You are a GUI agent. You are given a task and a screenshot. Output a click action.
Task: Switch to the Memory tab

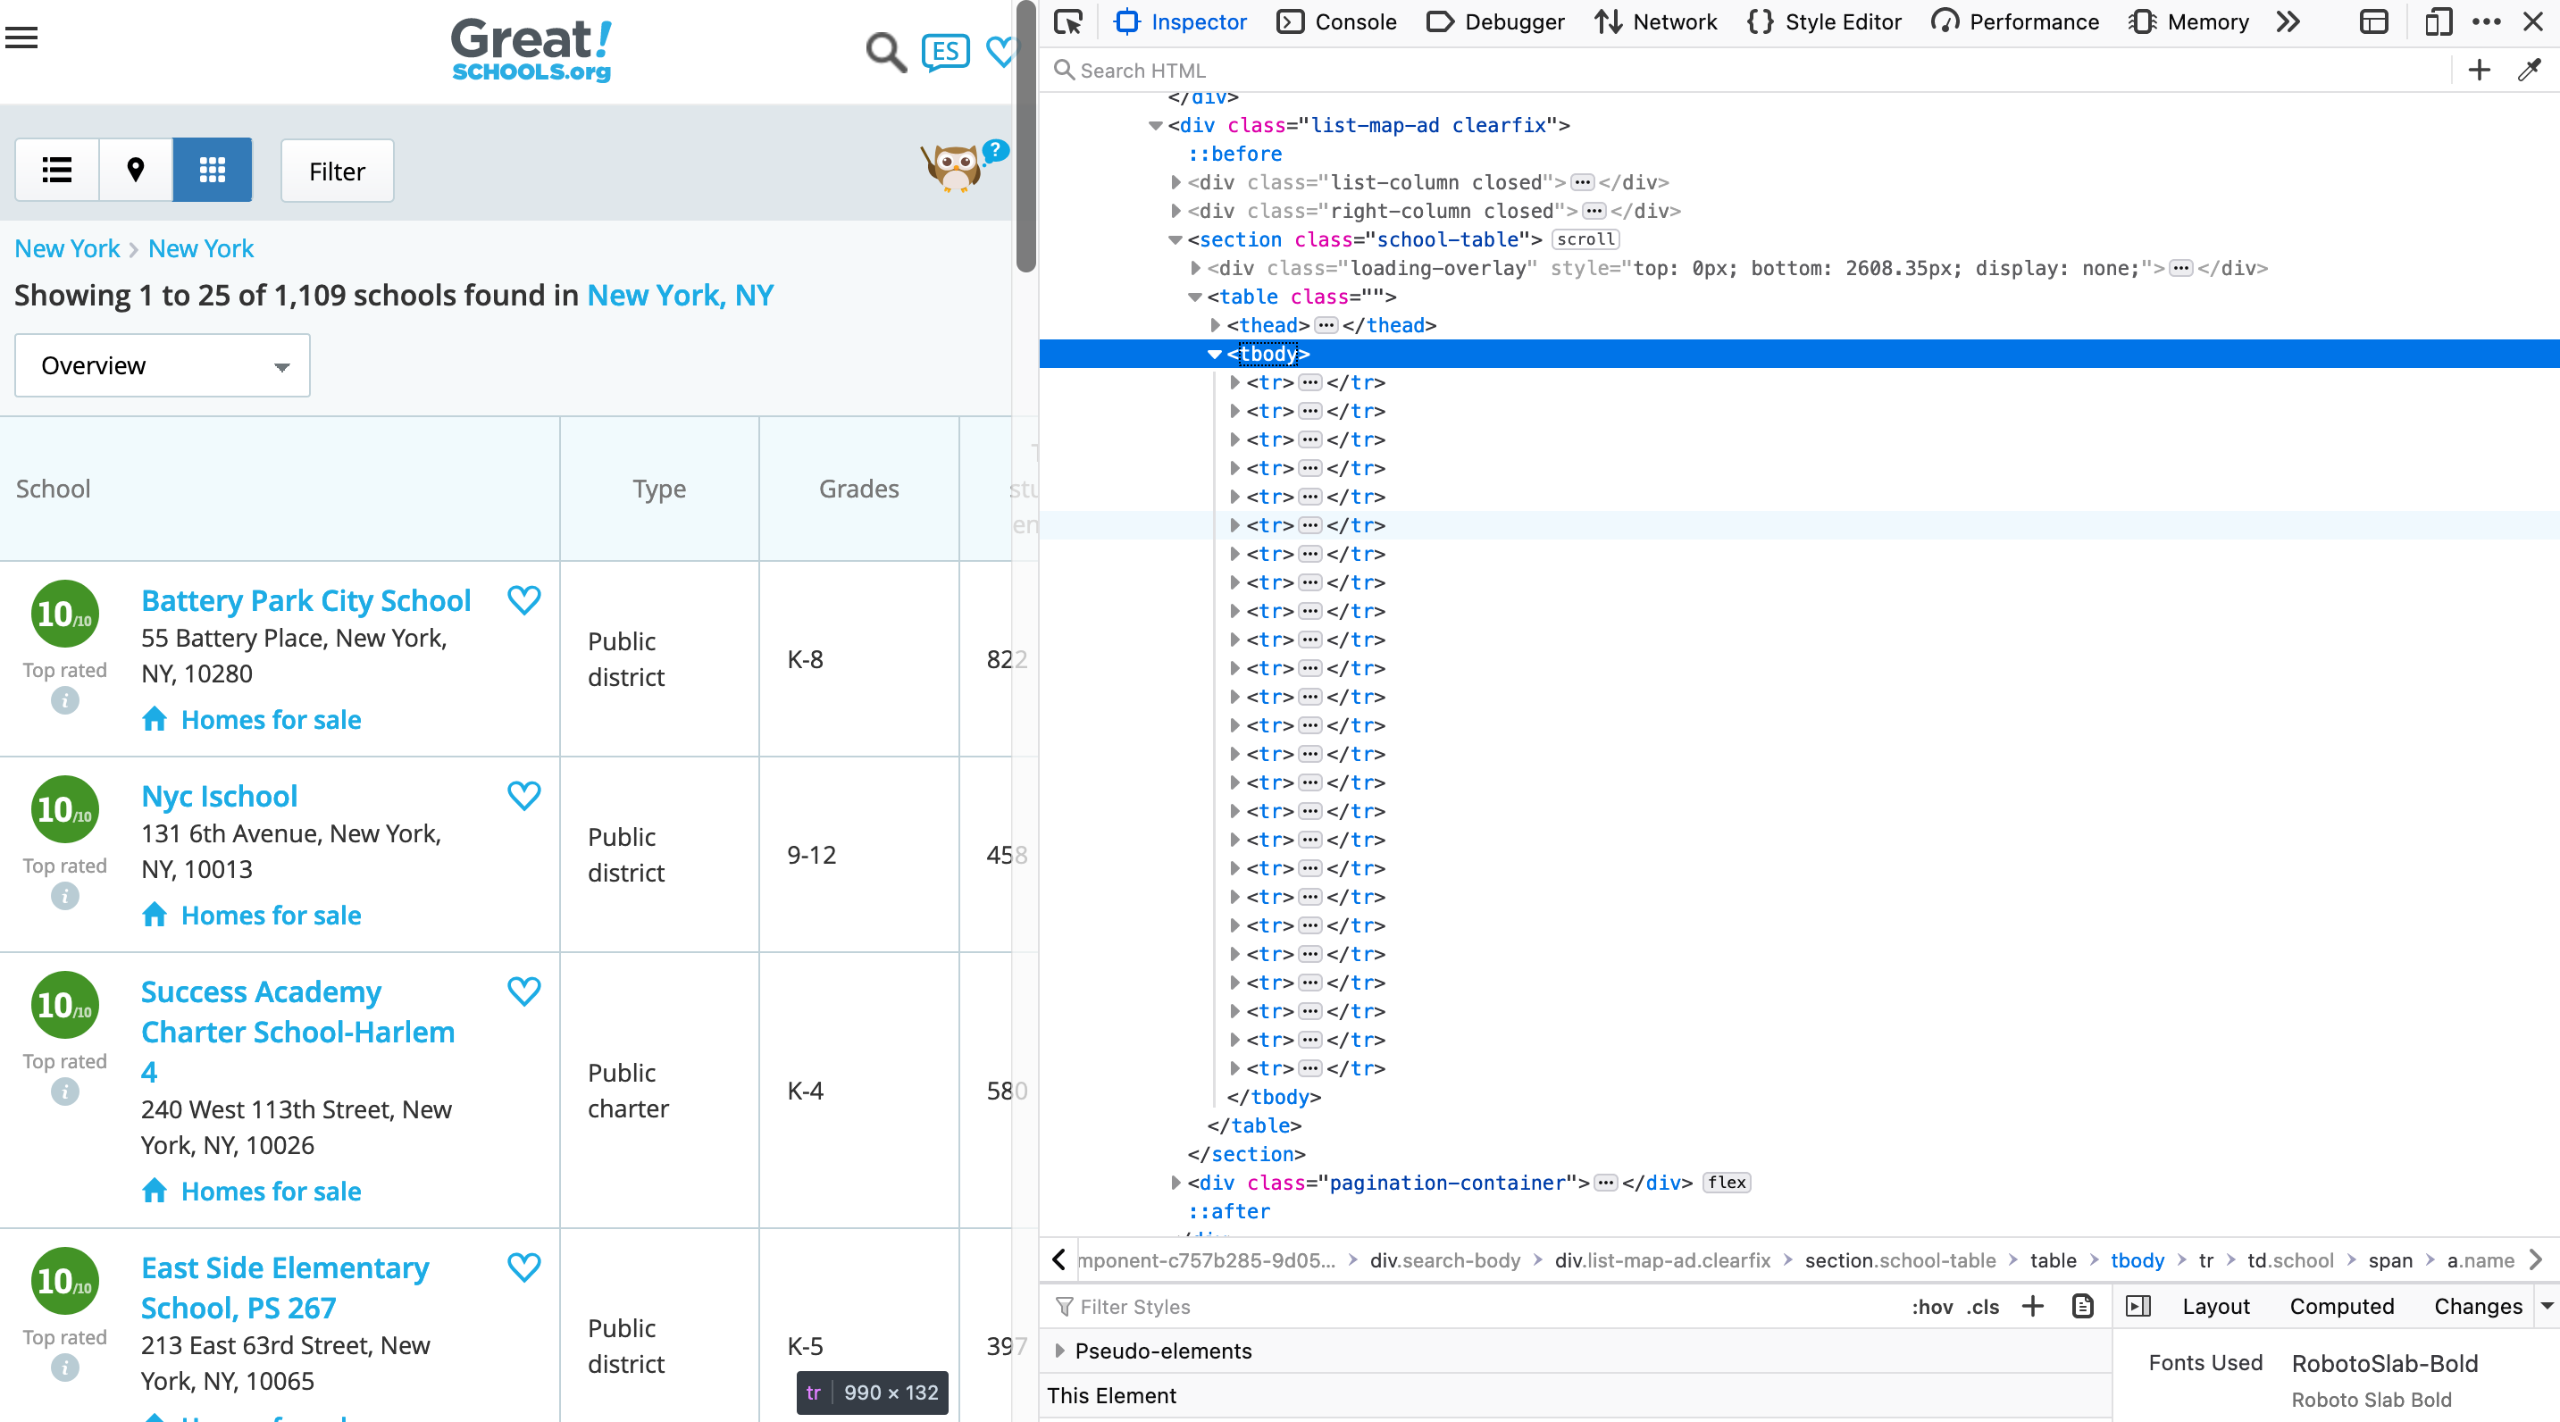tap(2189, 21)
